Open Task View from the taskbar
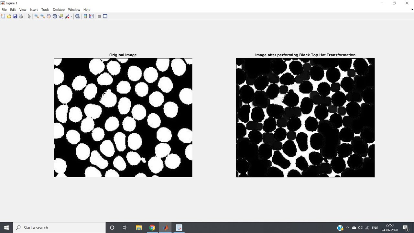This screenshot has width=414, height=233. 125,227
